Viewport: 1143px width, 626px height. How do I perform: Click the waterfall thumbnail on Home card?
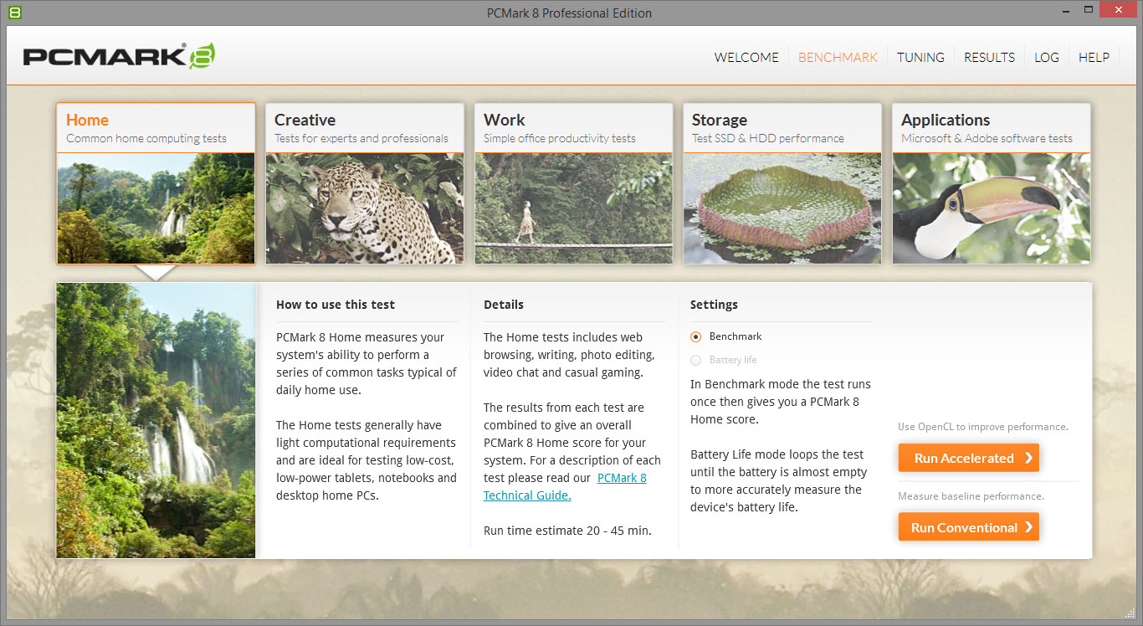click(156, 208)
